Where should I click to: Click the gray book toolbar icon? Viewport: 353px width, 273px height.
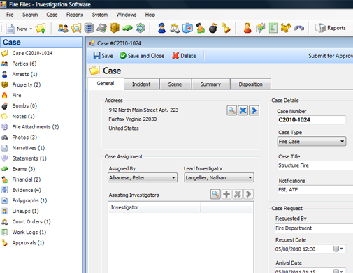point(102,29)
